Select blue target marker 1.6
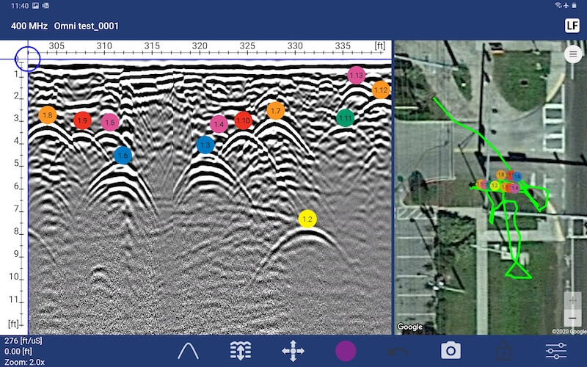 [x=123, y=155]
